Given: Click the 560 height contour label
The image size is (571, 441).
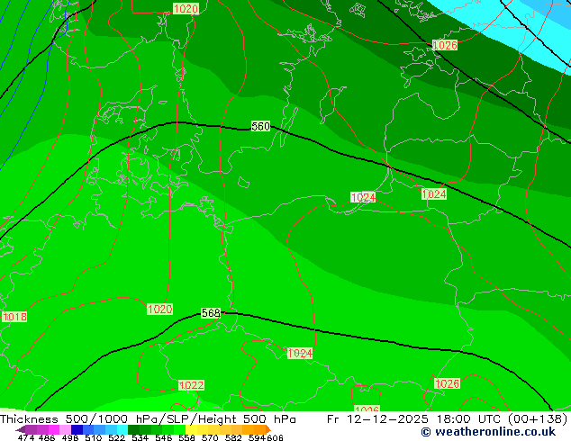Looking at the screenshot, I should (x=260, y=127).
